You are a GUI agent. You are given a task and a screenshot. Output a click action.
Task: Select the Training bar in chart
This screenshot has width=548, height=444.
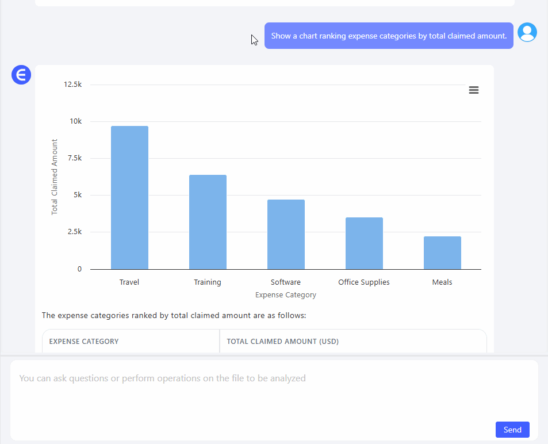pyautogui.click(x=208, y=222)
